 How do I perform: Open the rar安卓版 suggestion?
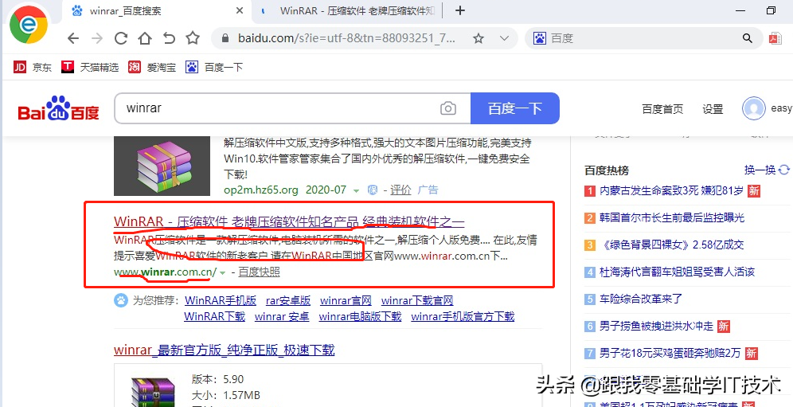(x=288, y=301)
